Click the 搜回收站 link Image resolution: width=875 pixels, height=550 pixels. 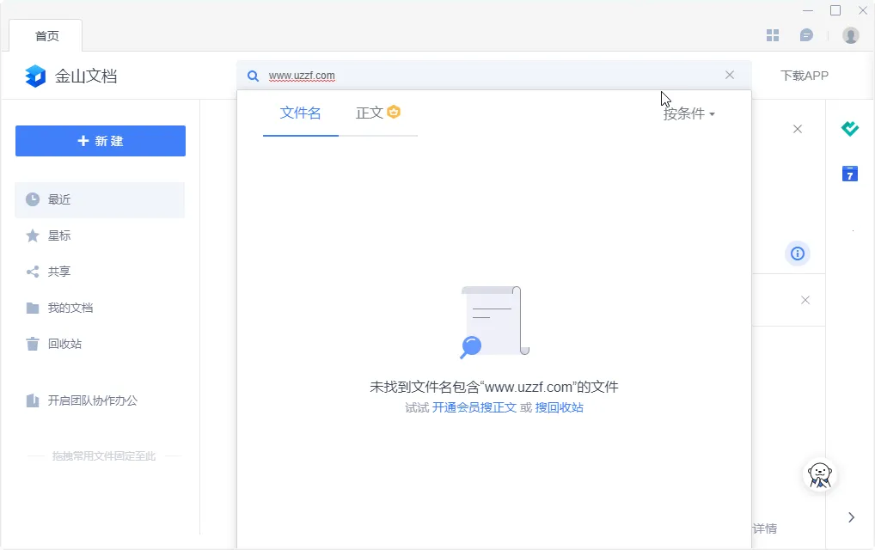[x=560, y=406]
